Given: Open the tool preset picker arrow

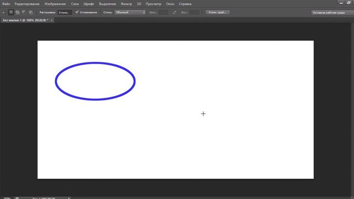Looking at the screenshot, I should 3,12.
